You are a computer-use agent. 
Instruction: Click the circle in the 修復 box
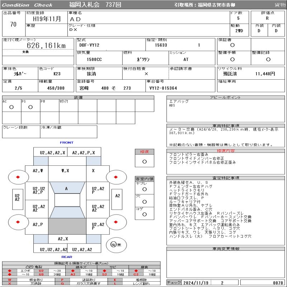pyautogui.click(x=145, y=162)
